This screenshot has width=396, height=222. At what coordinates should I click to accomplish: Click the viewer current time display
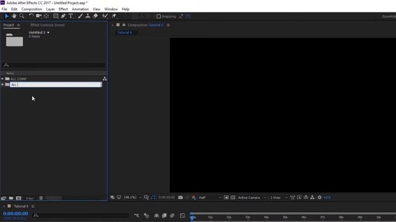pos(166,197)
